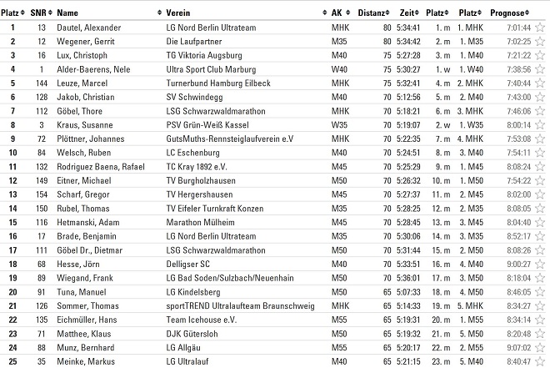Sort table by Prognose column
Screen dimensions: 550x368
[508, 13]
